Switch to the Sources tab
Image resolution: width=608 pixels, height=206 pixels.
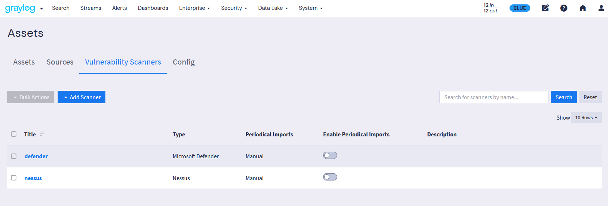pyautogui.click(x=60, y=62)
